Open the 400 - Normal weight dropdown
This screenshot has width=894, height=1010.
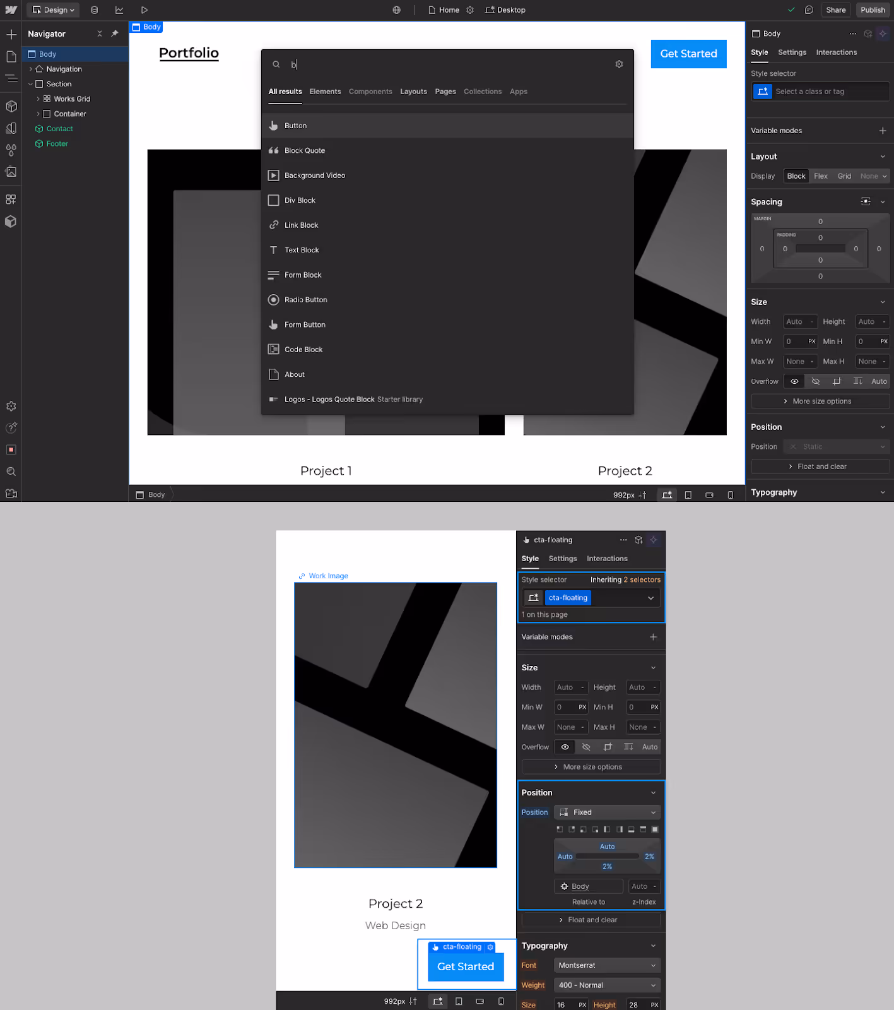(607, 985)
